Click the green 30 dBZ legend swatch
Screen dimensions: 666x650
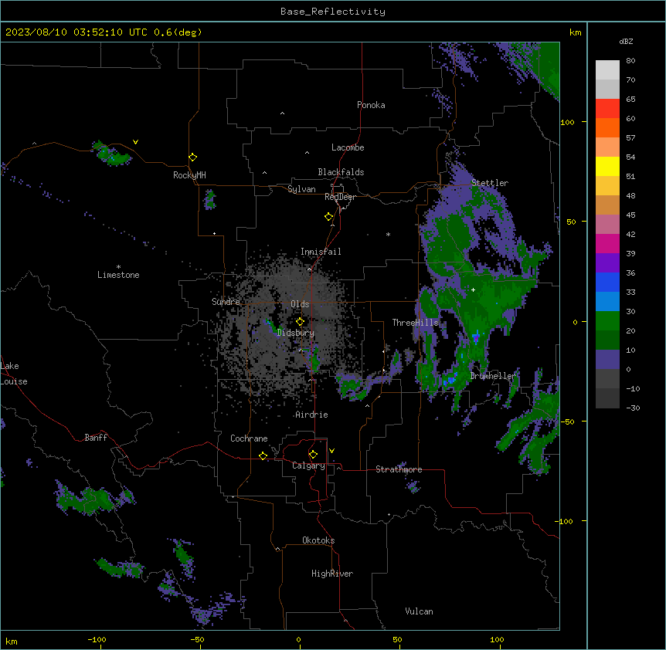tap(607, 321)
